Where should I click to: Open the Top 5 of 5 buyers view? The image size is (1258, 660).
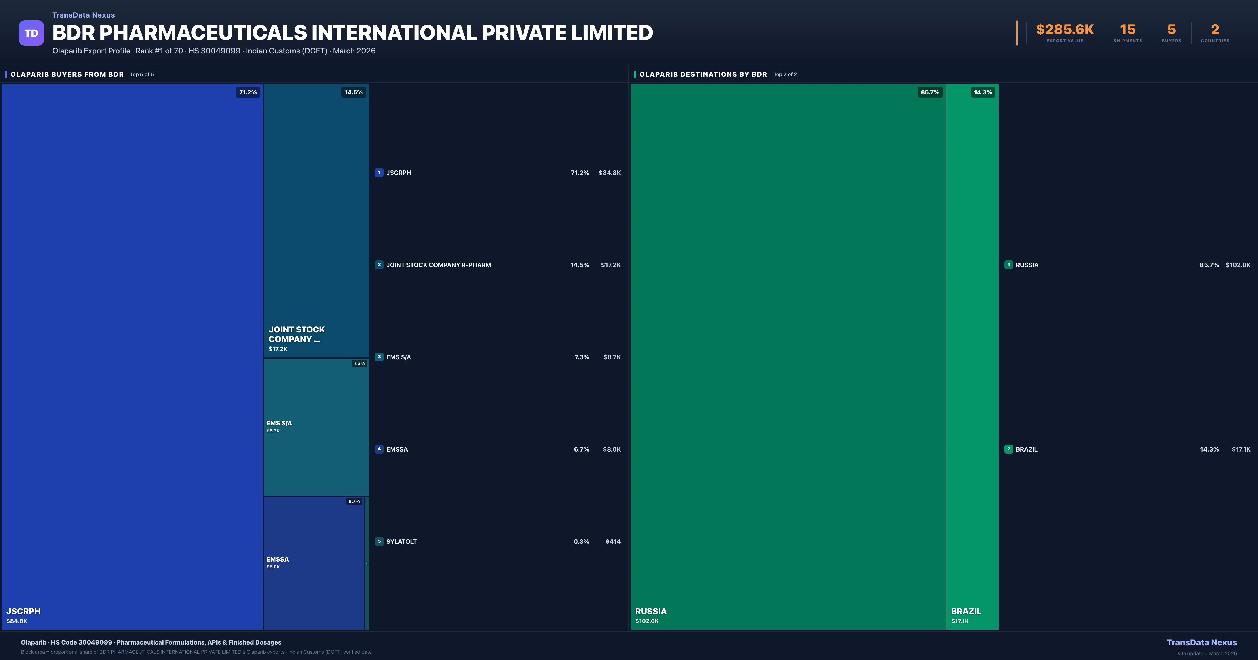pos(142,74)
